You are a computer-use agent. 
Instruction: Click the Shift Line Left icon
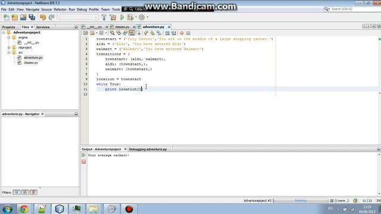(167, 33)
